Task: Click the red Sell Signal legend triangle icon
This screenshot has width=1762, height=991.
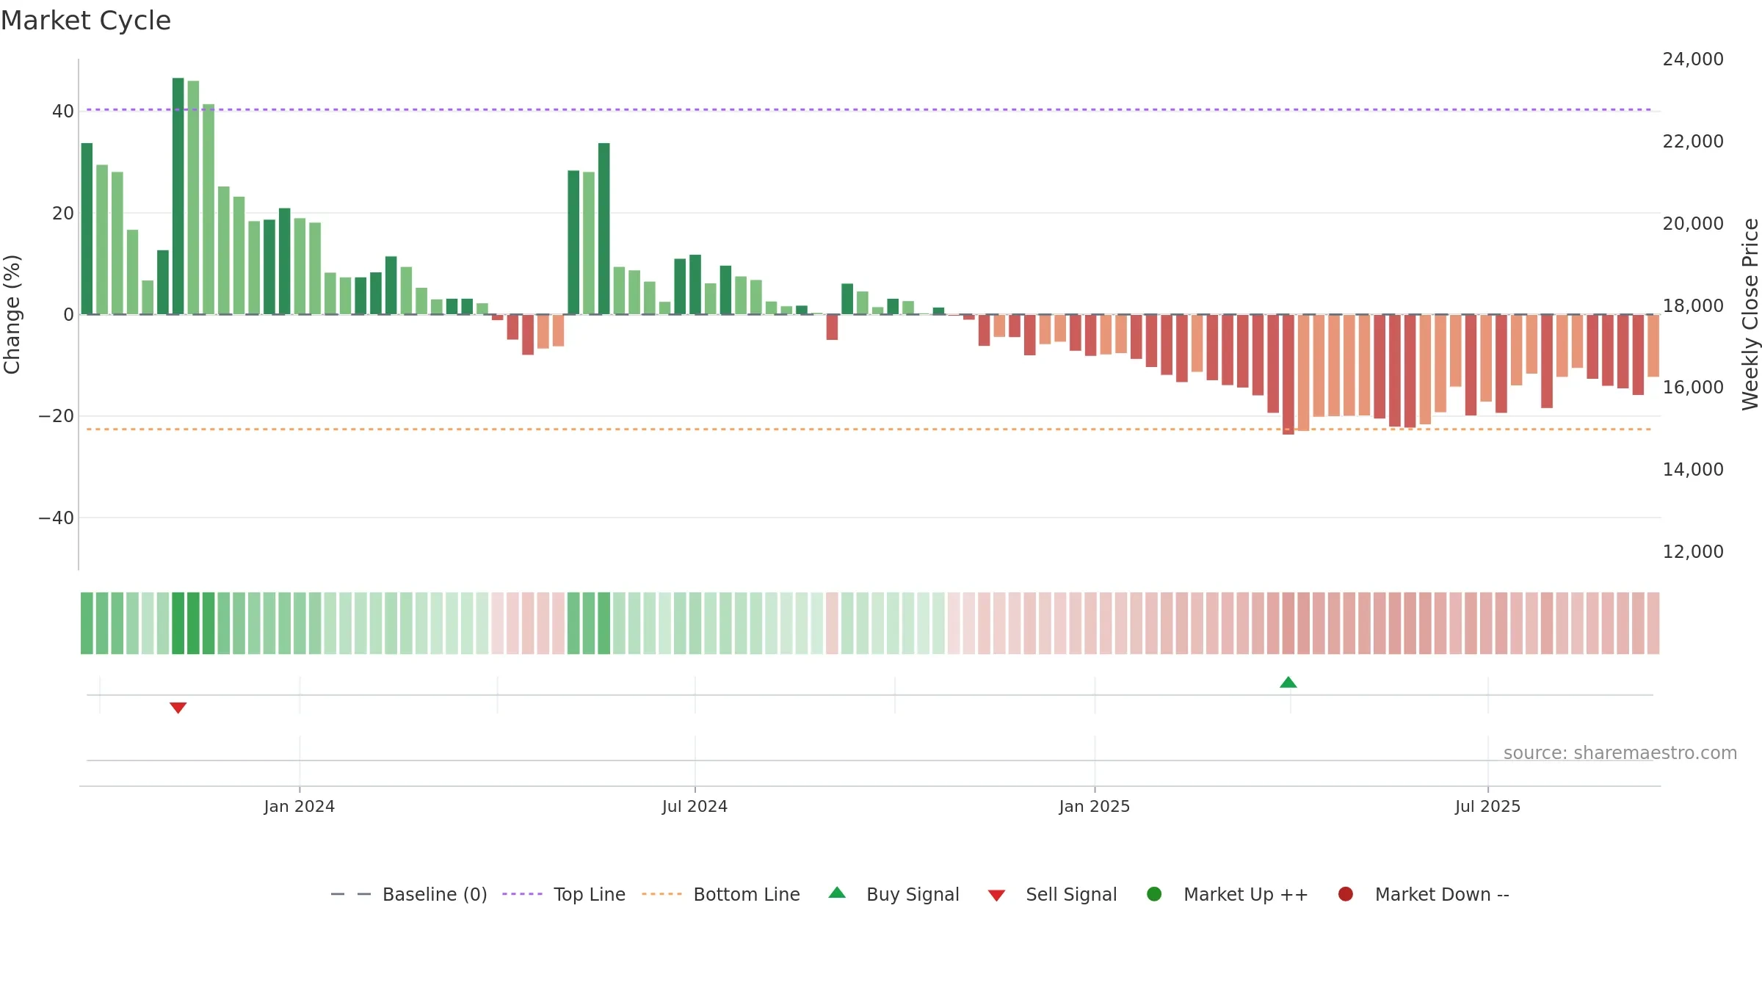Action: 996,896
